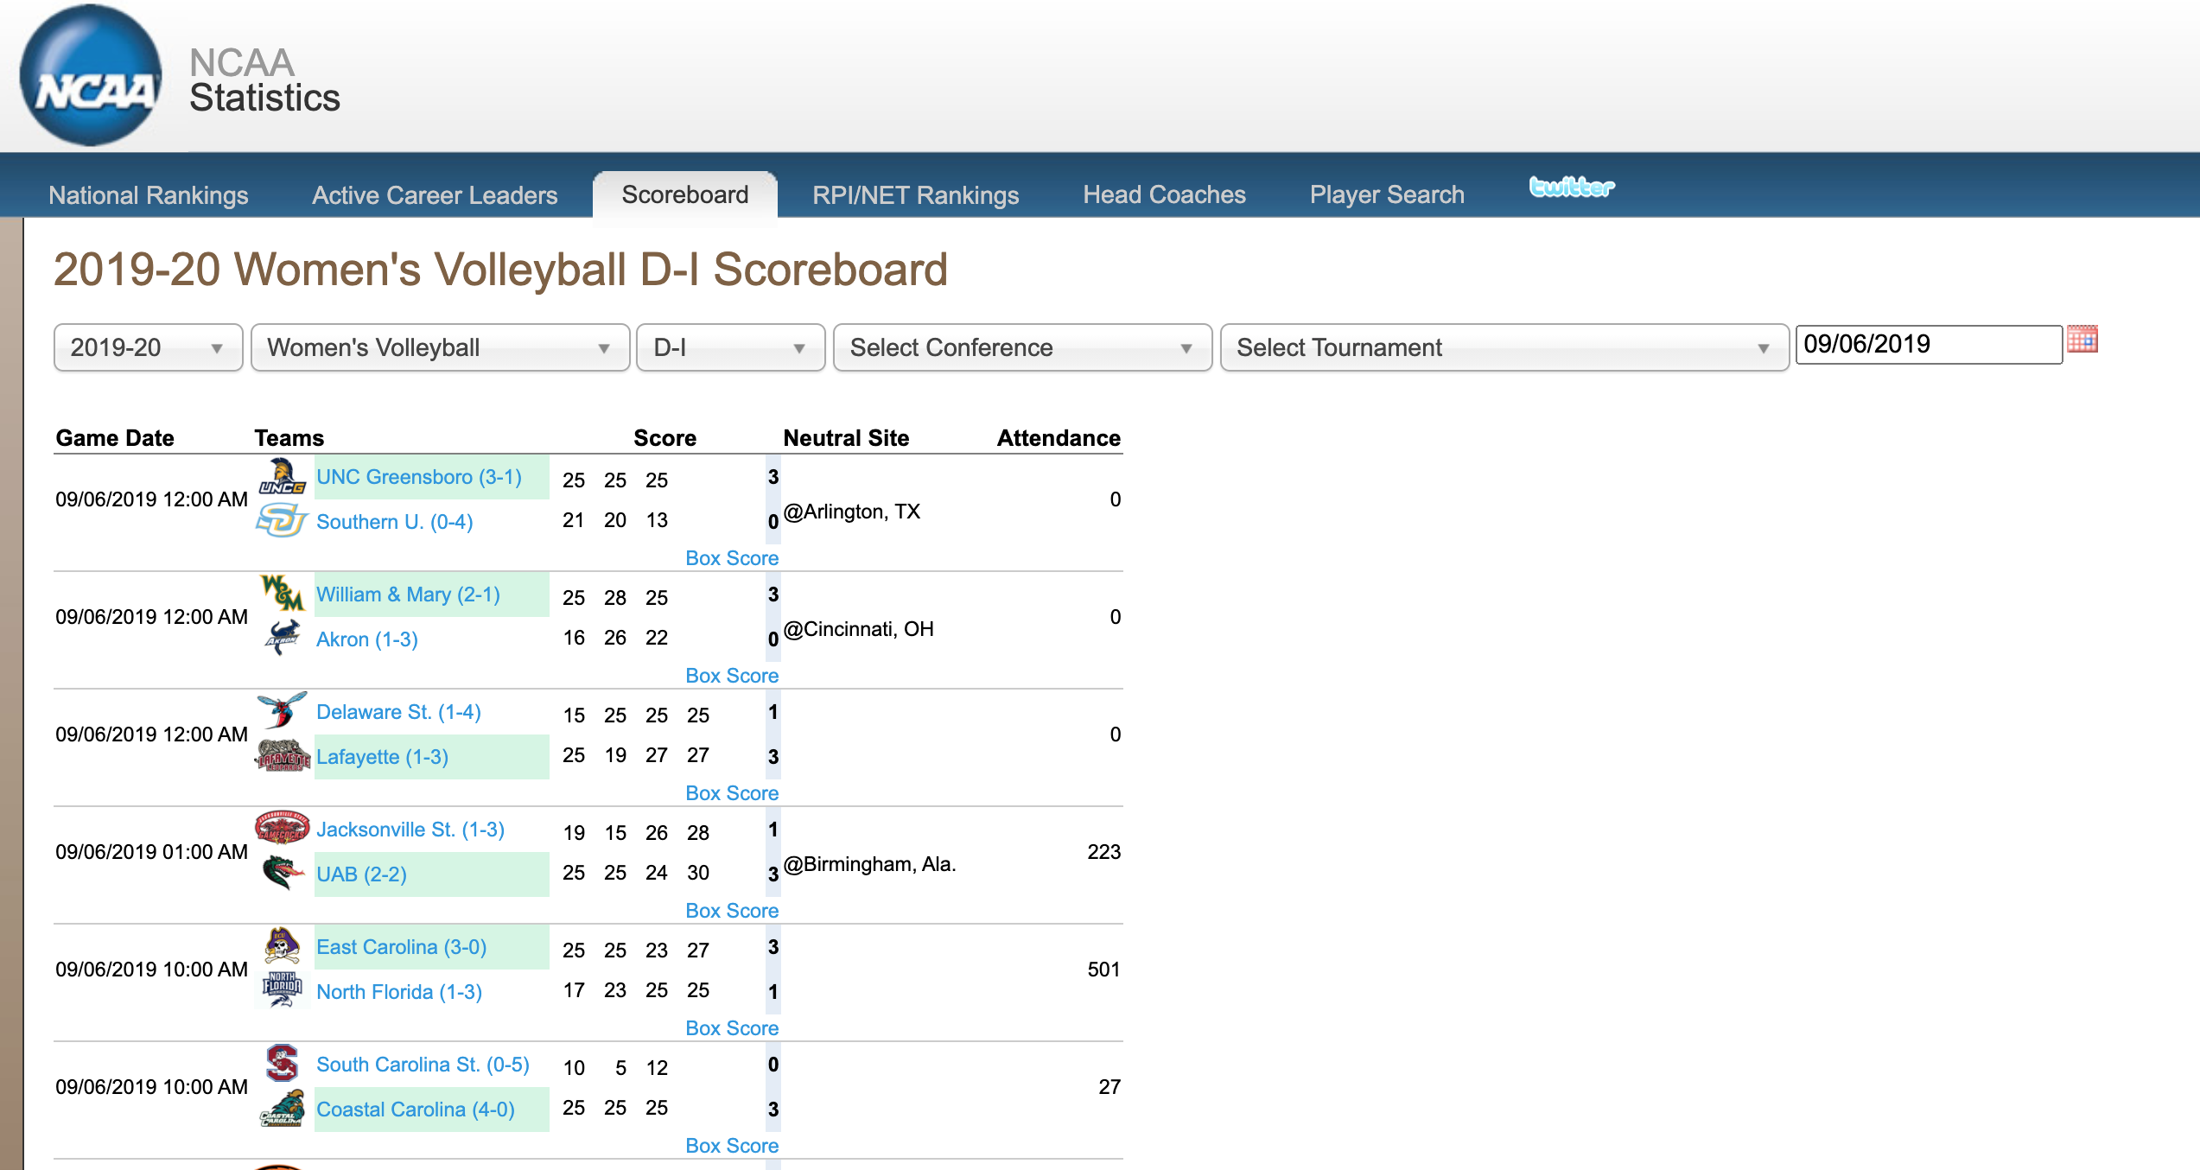Switch to the National Rankings tab
This screenshot has width=2200, height=1170.
(149, 195)
